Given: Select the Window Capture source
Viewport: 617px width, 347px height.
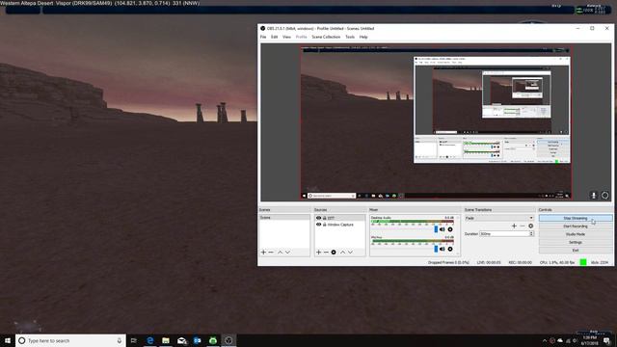Looking at the screenshot, I should pyautogui.click(x=340, y=225).
